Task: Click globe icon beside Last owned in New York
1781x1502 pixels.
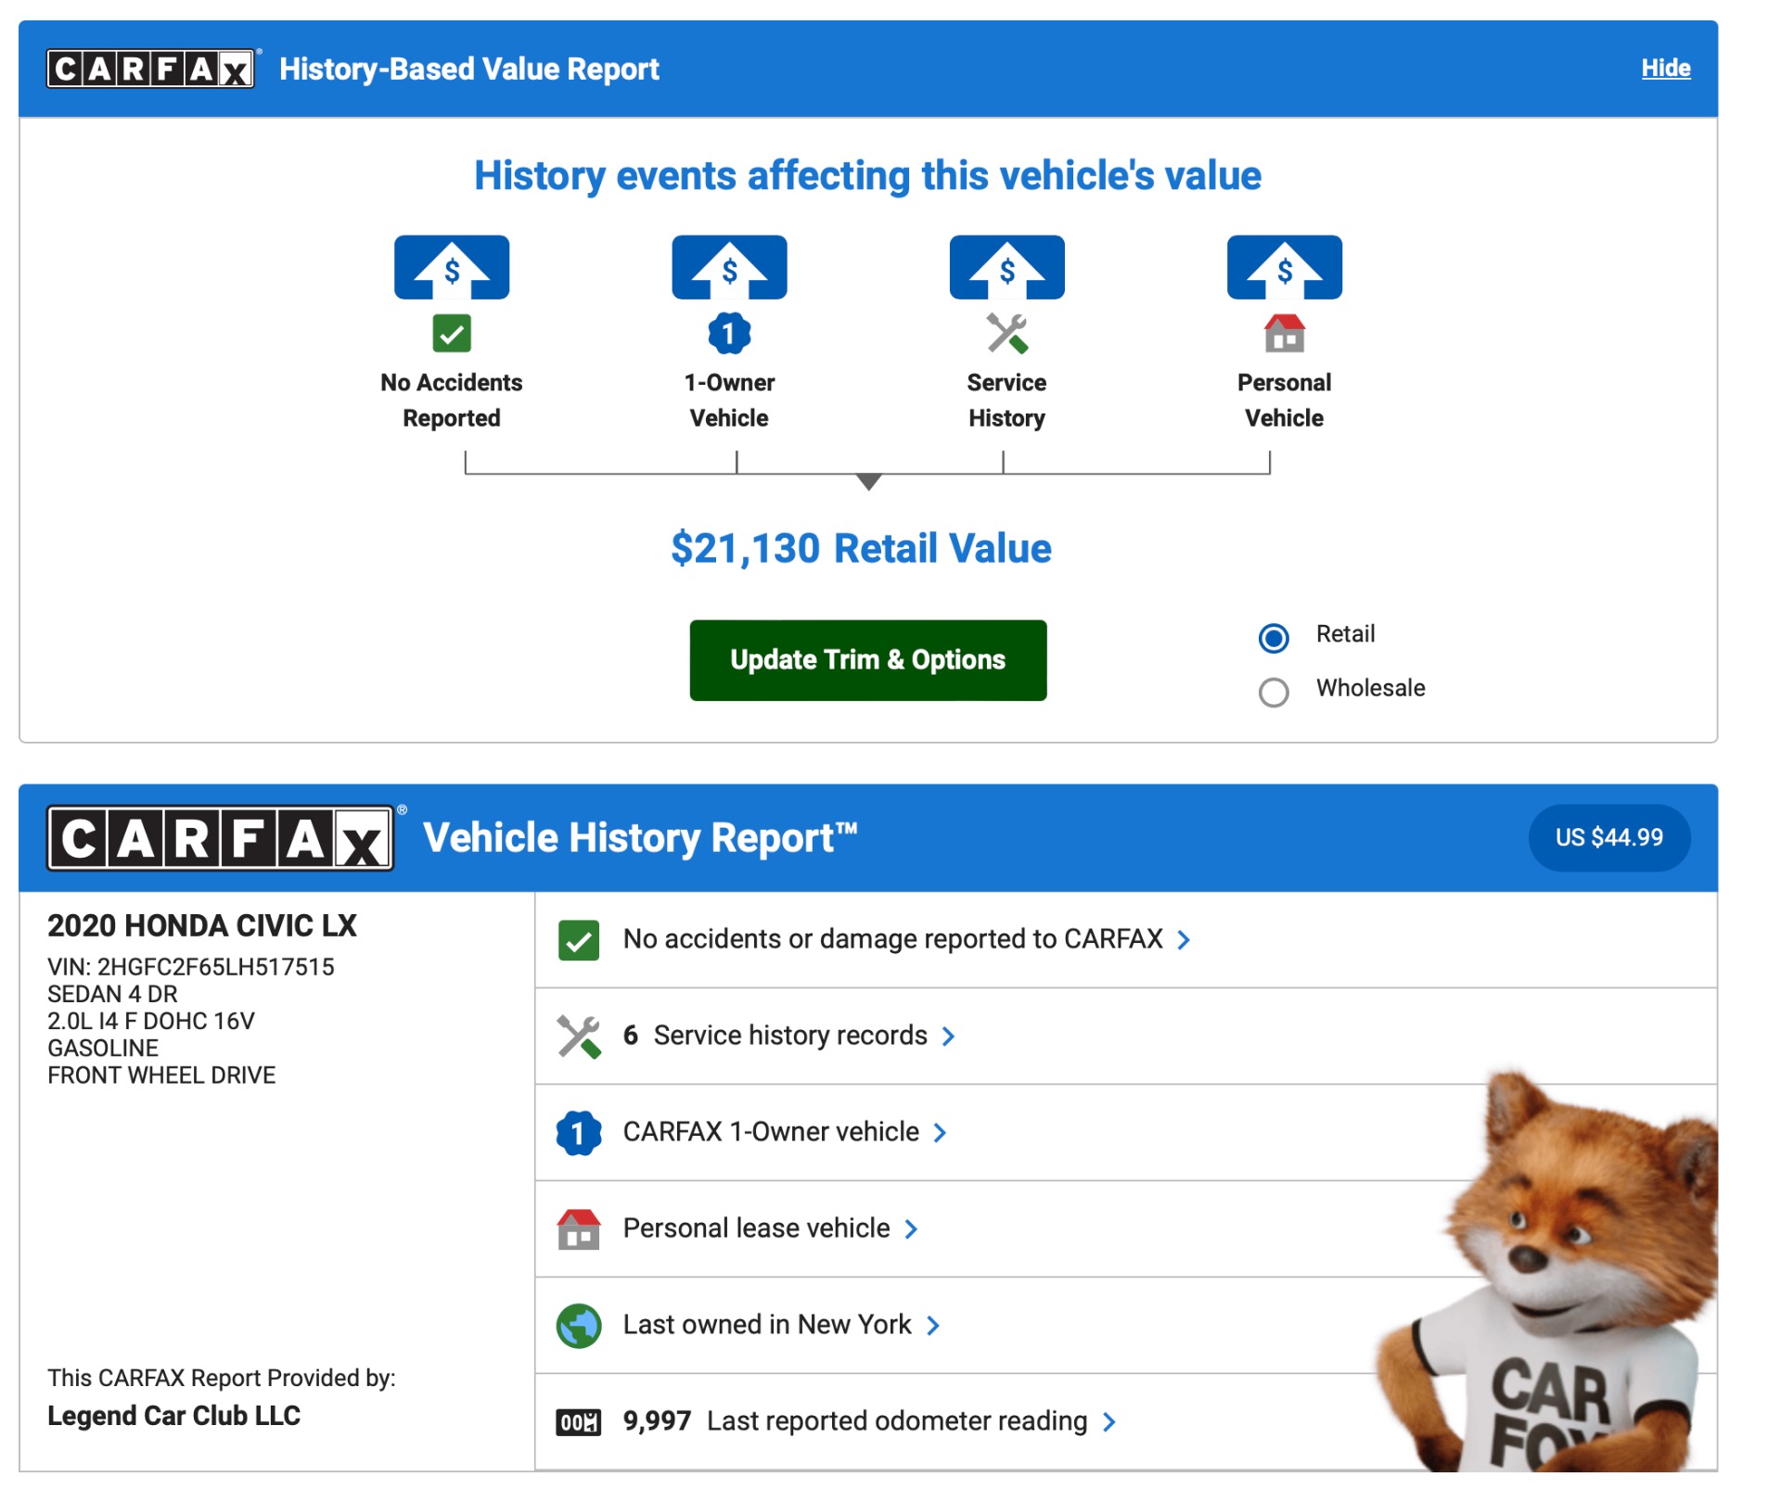Action: click(579, 1326)
